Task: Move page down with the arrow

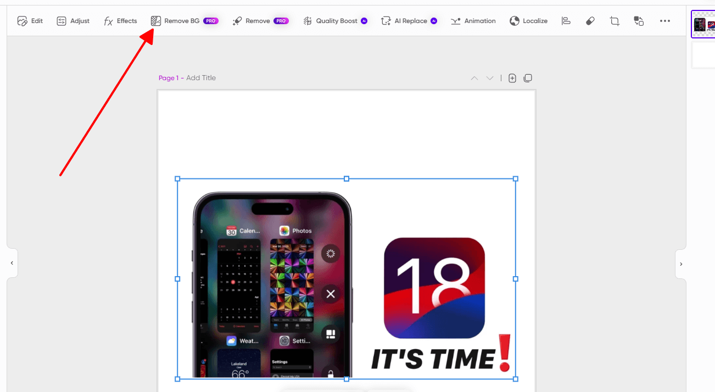Action: pos(490,78)
